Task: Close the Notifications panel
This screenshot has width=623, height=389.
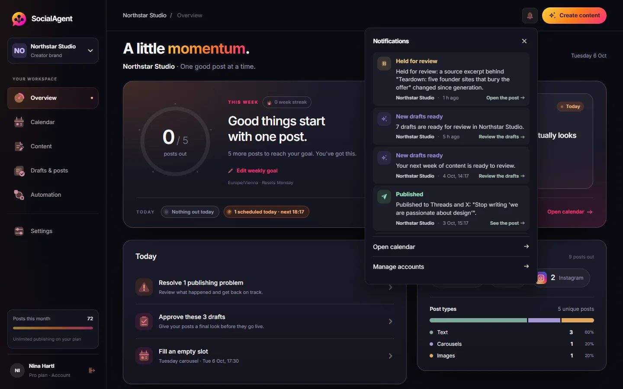Action: coord(524,41)
